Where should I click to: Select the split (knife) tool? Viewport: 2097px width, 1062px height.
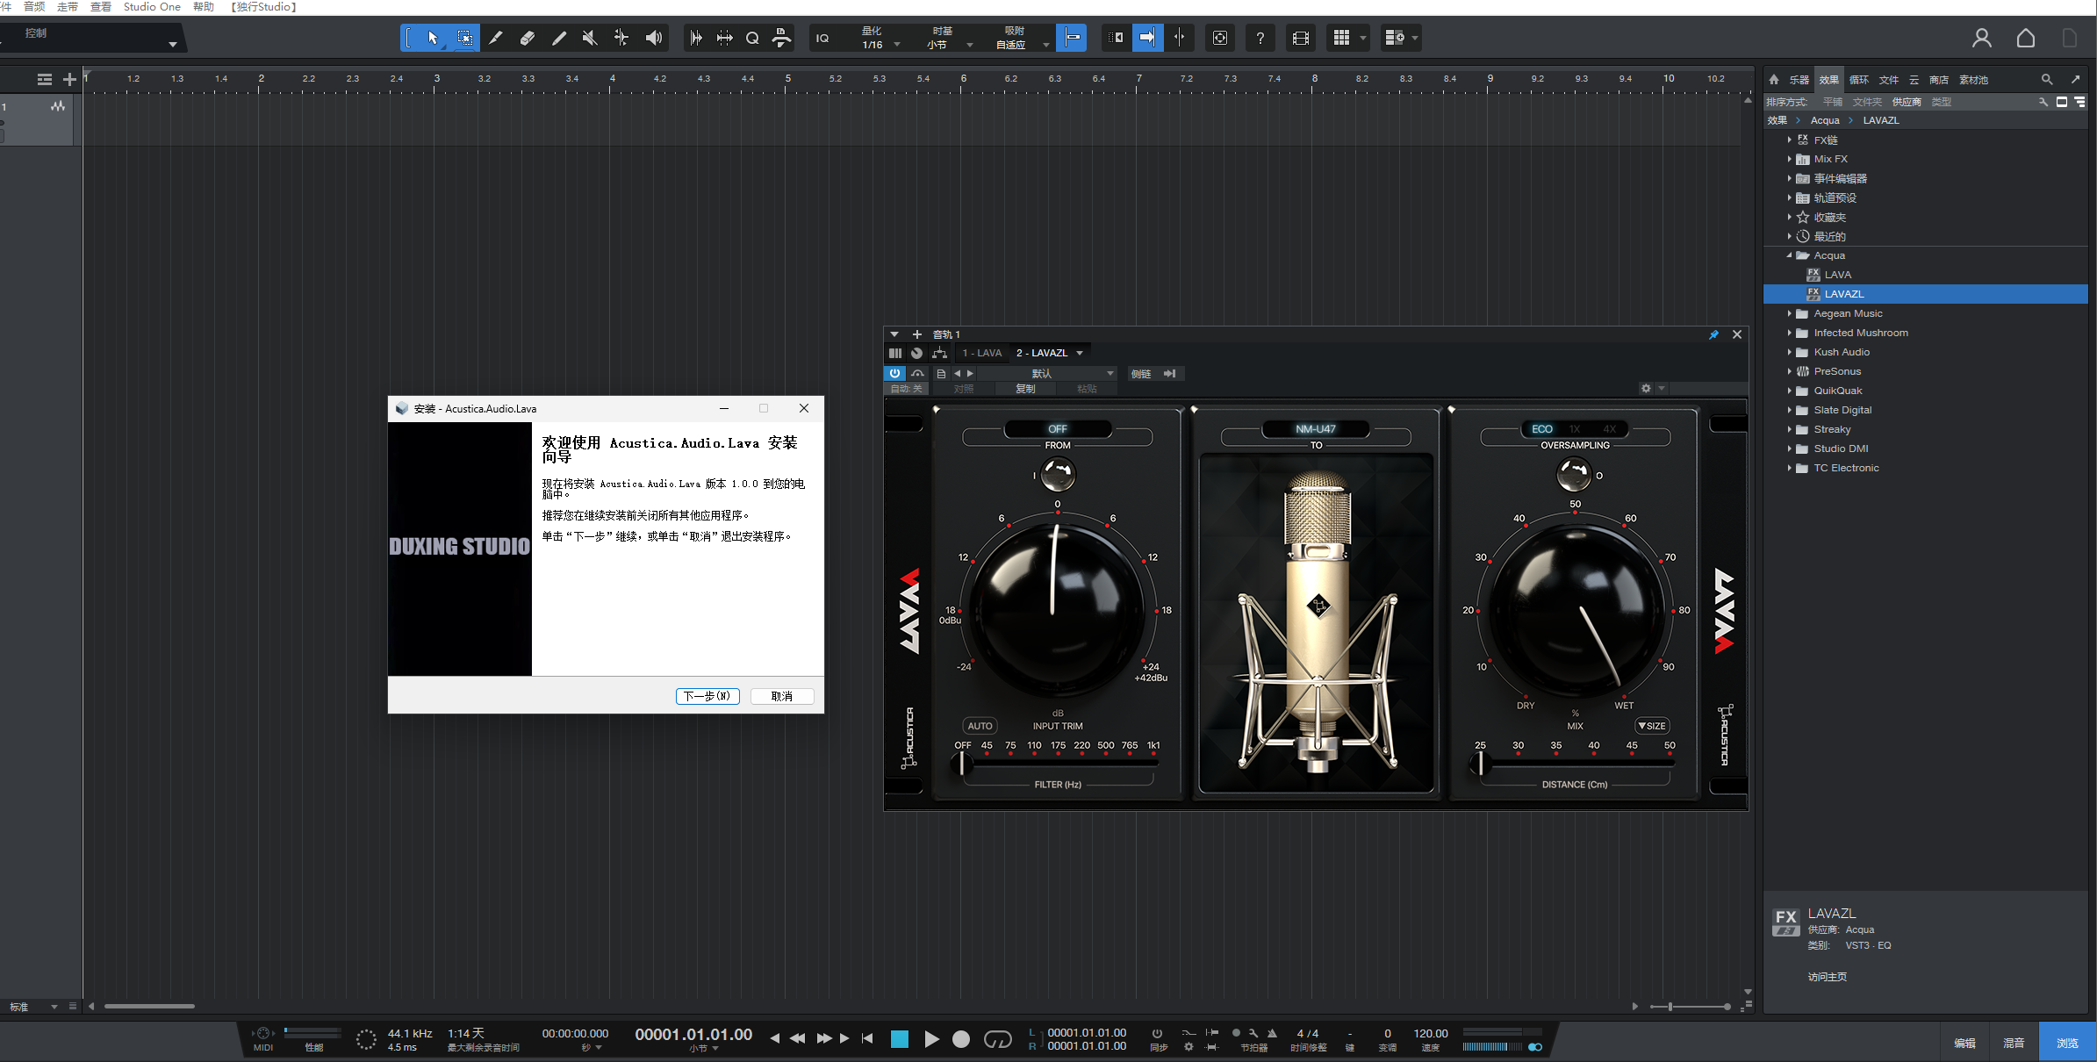(x=496, y=38)
